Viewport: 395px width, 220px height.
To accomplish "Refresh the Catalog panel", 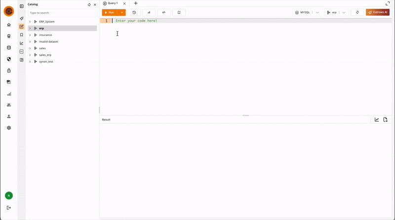I will [x=89, y=4].
